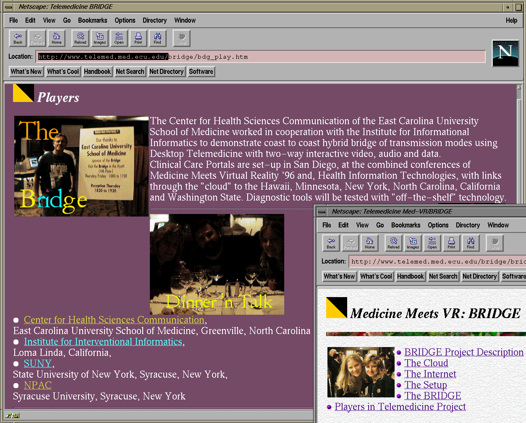The height and width of the screenshot is (423, 526).
Task: Click Open button in Med-VR/BRIDGE window
Action: pyautogui.click(x=432, y=243)
